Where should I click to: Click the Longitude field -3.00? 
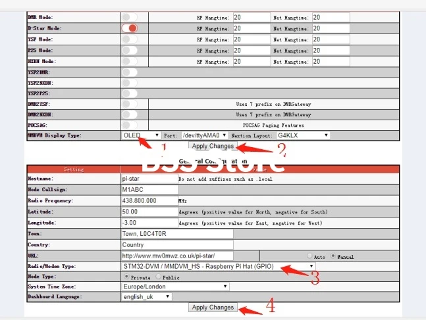(149, 223)
